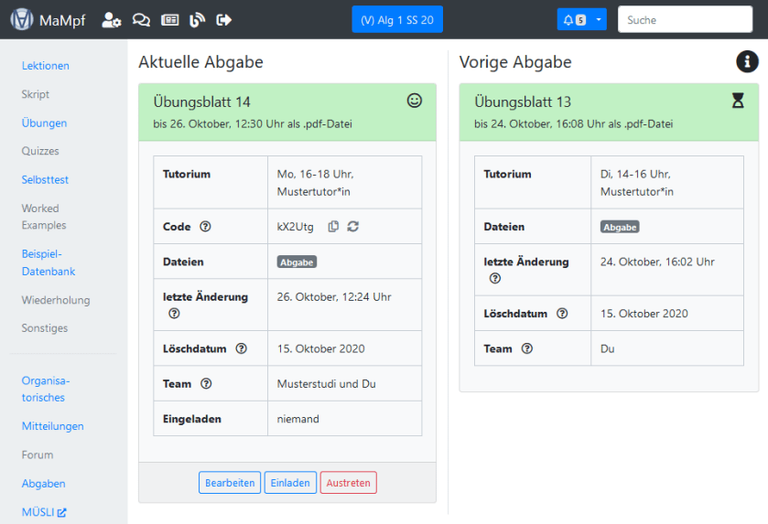Open the Abgabe file badge for Übungsblatt 13

click(620, 227)
